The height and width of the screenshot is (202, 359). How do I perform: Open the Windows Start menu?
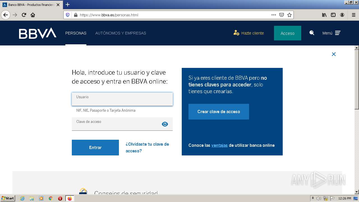tap(8, 198)
